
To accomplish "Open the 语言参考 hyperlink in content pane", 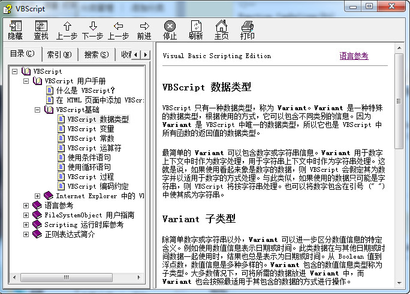I will pos(354,56).
